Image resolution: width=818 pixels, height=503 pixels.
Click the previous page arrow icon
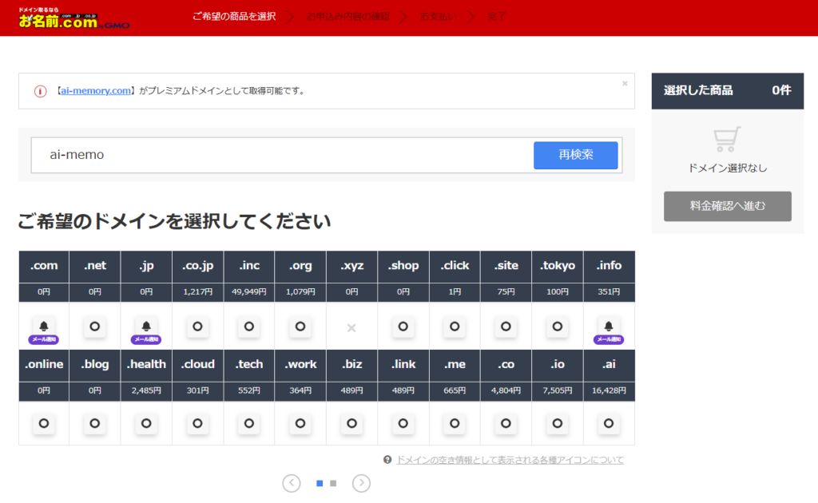click(292, 483)
